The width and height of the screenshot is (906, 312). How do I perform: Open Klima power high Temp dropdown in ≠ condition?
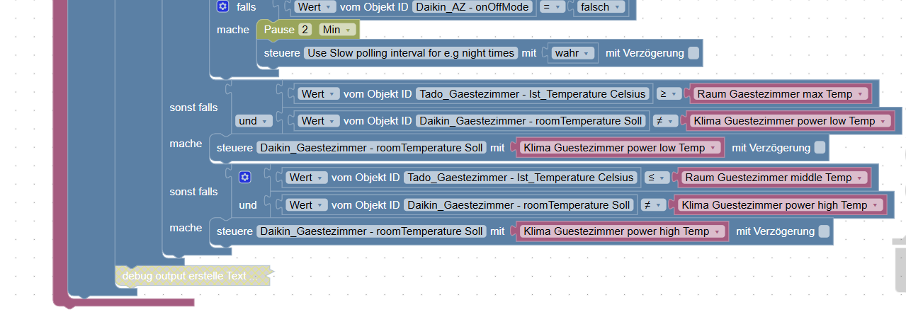pos(780,205)
